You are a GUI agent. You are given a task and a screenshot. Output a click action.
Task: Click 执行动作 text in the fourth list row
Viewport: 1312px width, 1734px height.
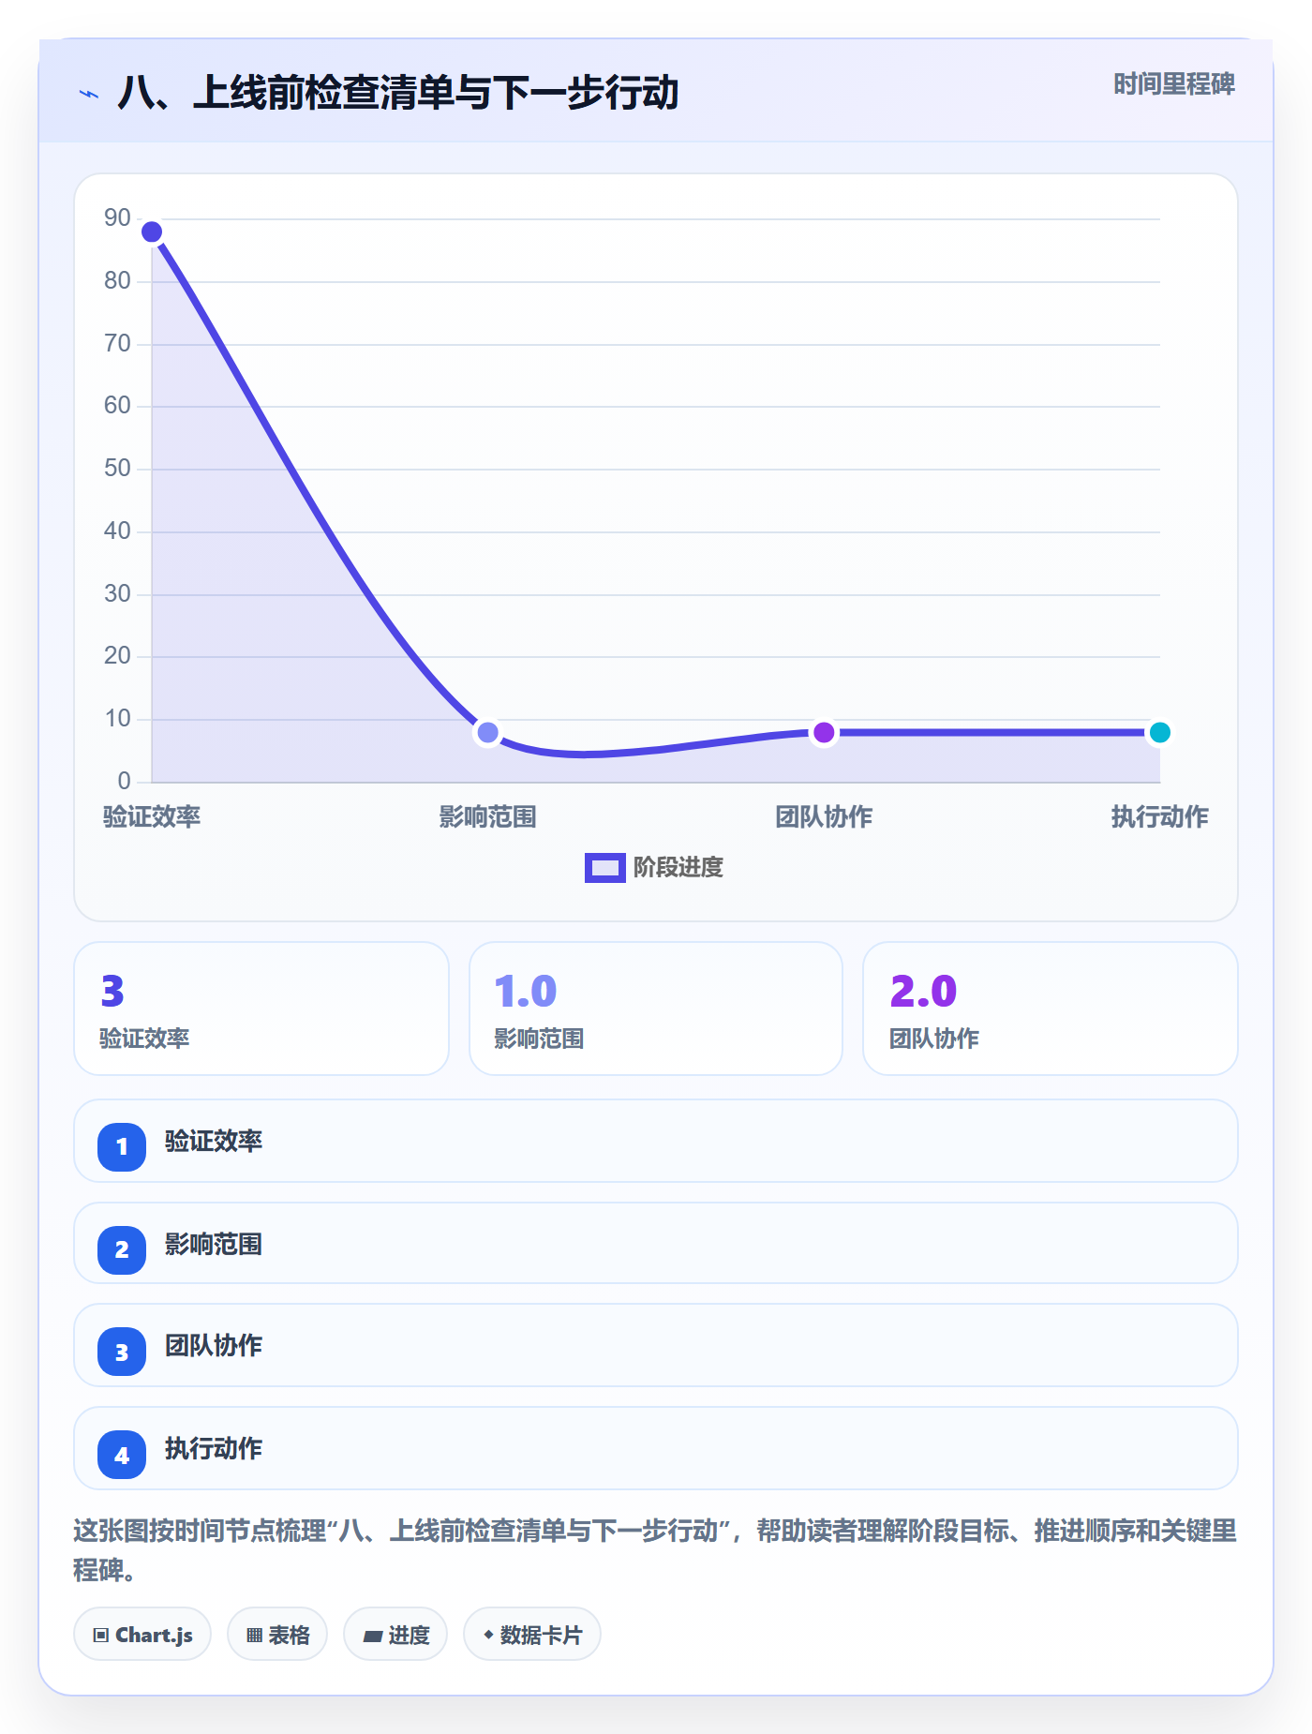point(214,1448)
